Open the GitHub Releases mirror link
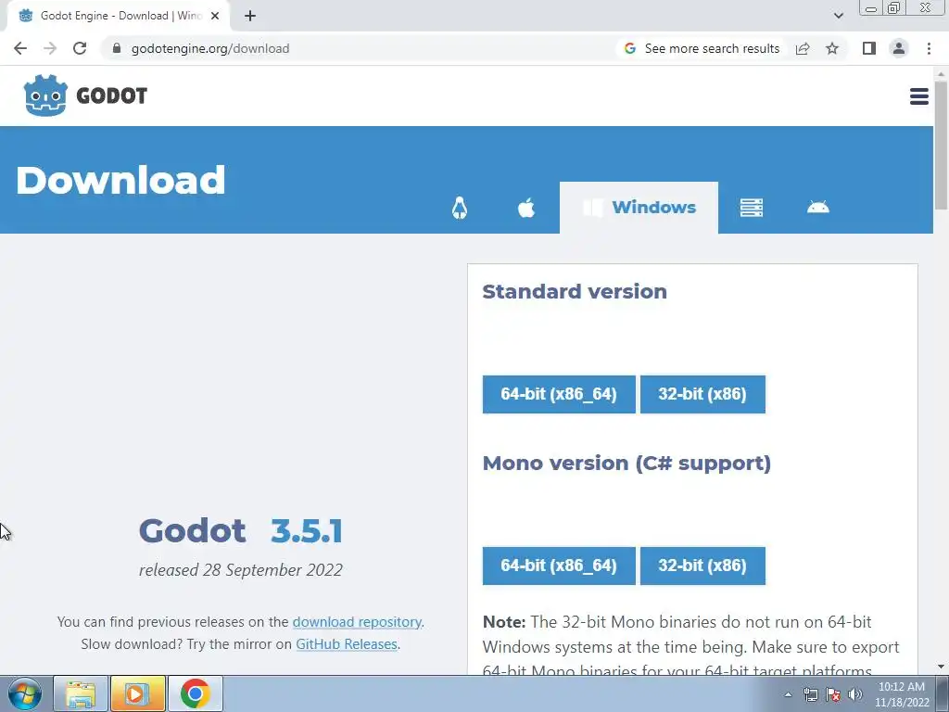This screenshot has height=712, width=949. [347, 644]
